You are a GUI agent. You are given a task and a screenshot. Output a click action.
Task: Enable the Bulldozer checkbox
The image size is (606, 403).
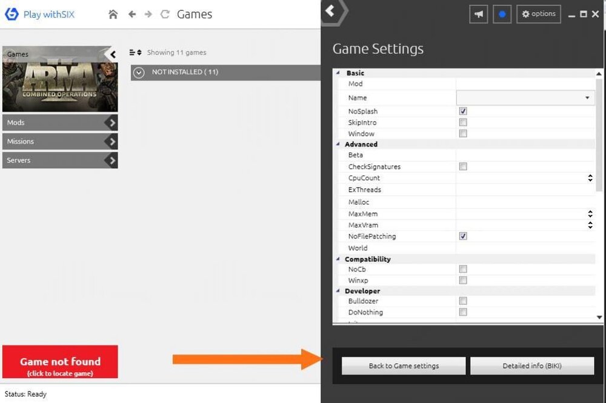pyautogui.click(x=463, y=301)
